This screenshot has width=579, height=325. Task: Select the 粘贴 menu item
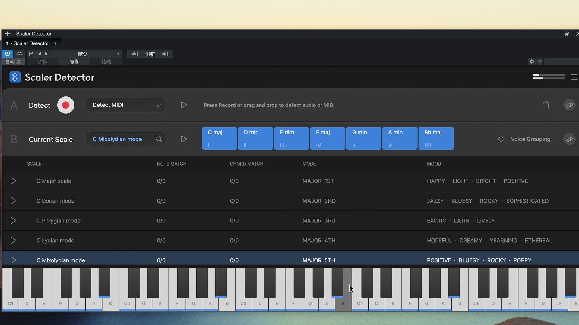(x=106, y=62)
